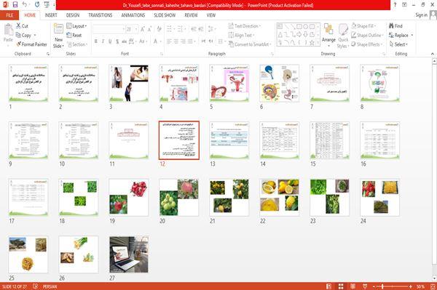This screenshot has height=290, width=437.
Task: Expand the Layout dropdown
Action: click(76, 26)
